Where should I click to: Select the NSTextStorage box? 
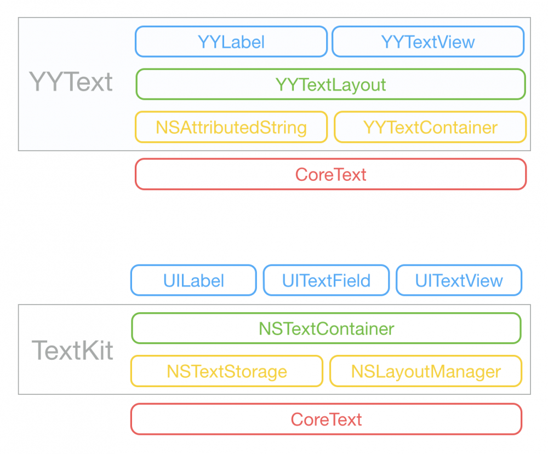[x=226, y=371]
